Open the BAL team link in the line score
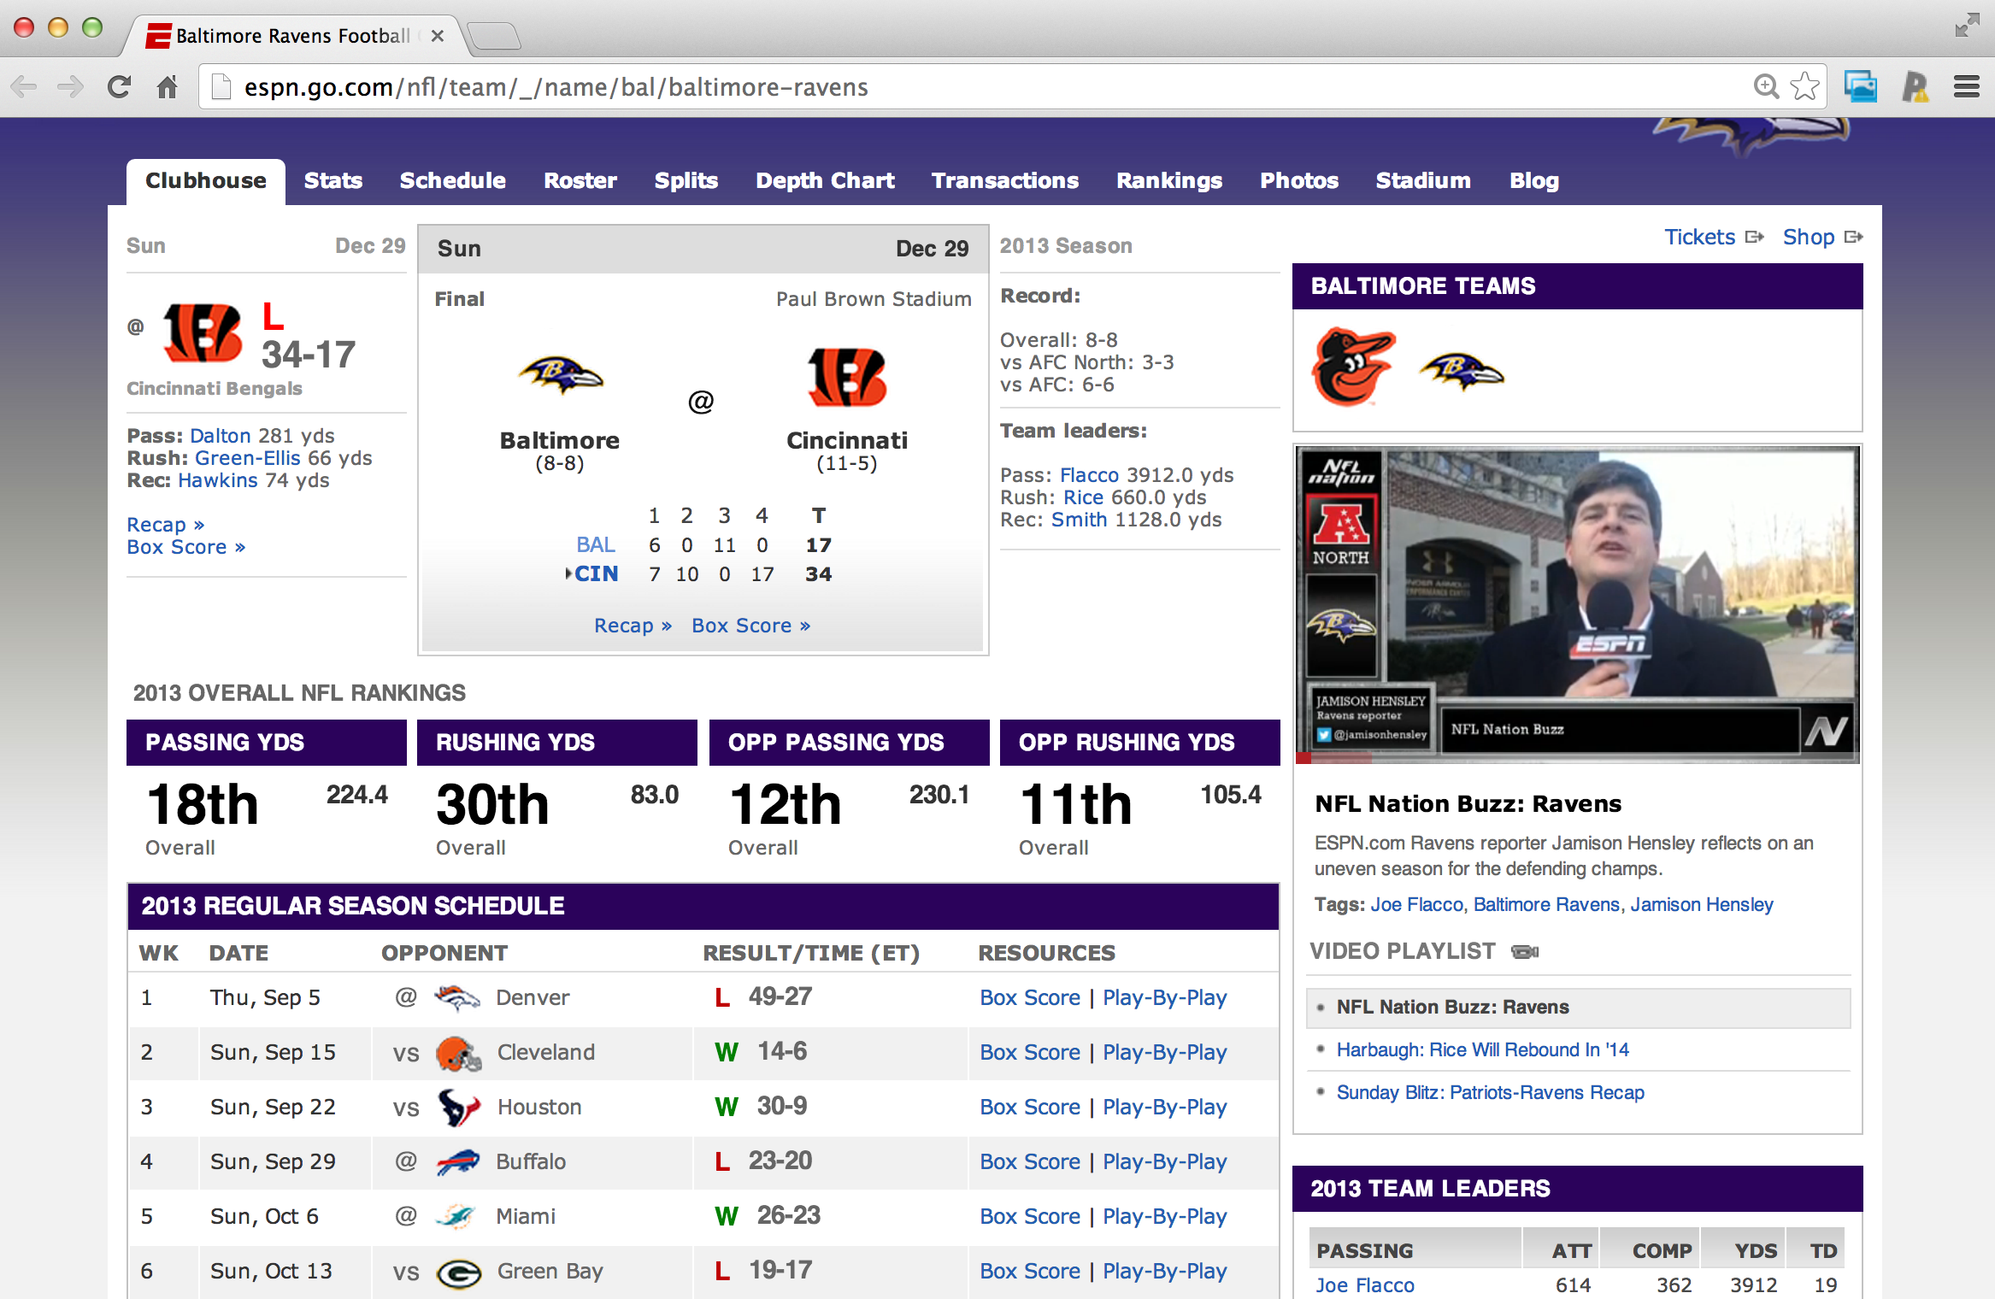The width and height of the screenshot is (1995, 1299). 596,544
